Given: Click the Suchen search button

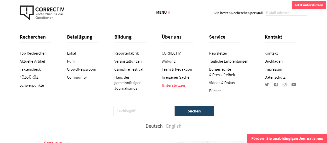Looking at the screenshot, I should tap(194, 111).
